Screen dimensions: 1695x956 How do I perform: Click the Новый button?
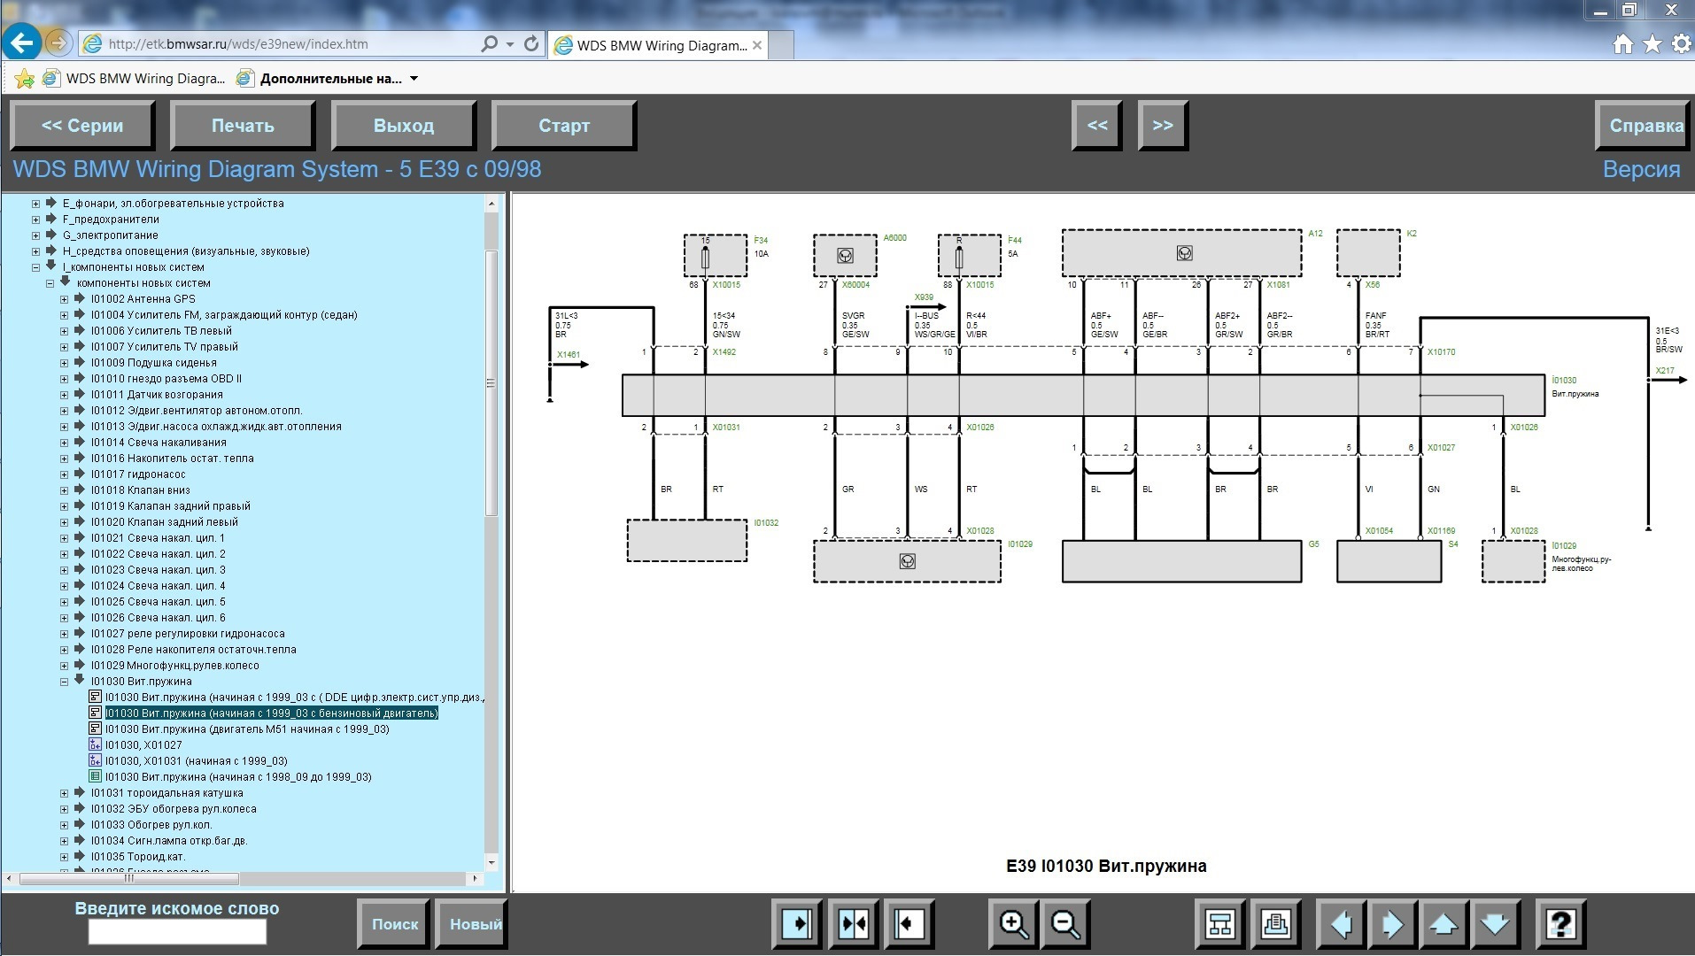tap(472, 924)
